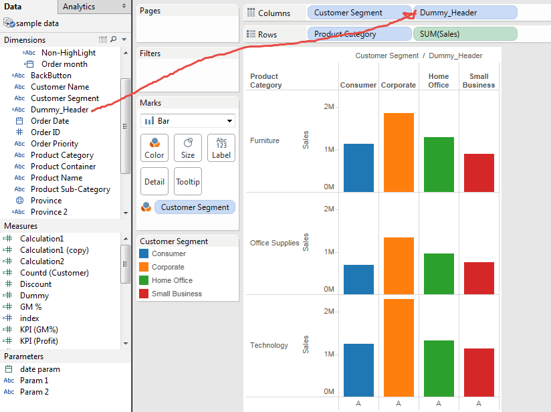The image size is (551, 412).
Task: Click the calculated Abc icon next to BackButton
Action: (18, 76)
